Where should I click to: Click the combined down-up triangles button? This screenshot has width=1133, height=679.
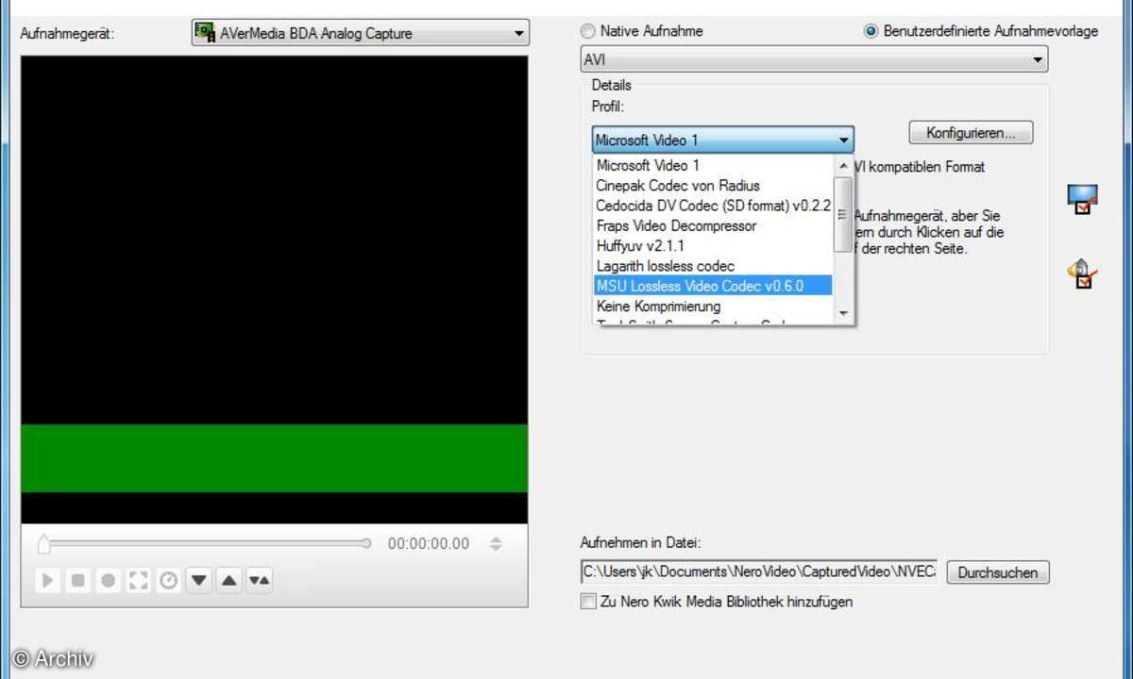coord(260,581)
